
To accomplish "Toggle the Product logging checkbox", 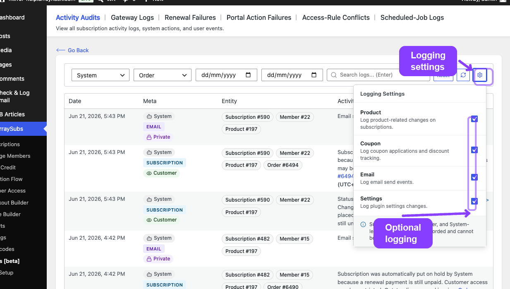I will (x=474, y=119).
